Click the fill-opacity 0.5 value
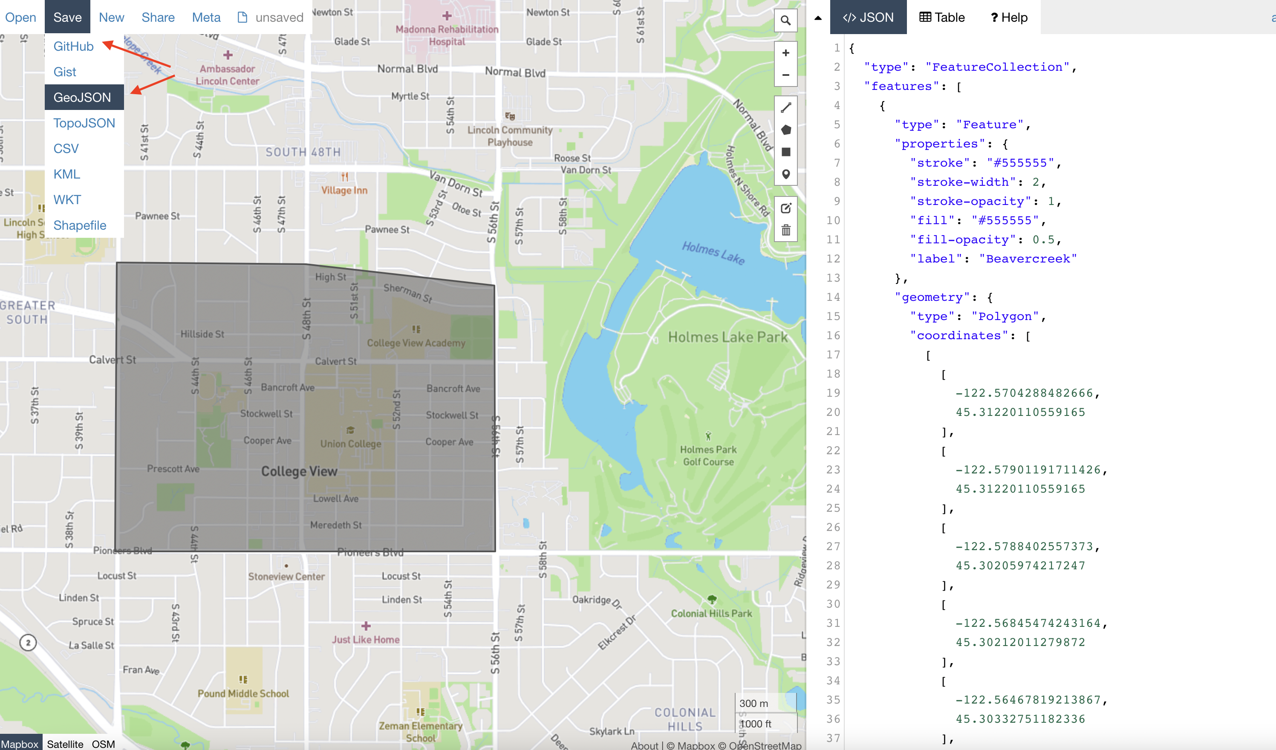 1043,239
